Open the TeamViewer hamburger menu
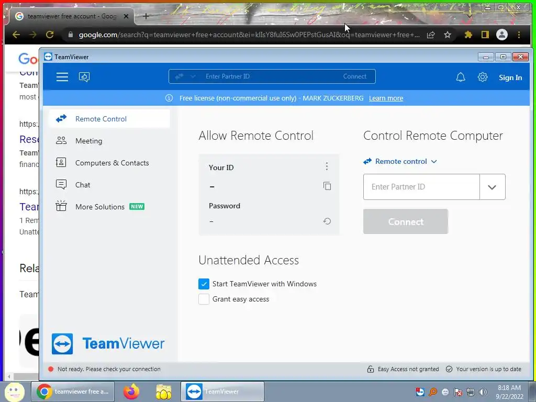This screenshot has width=536, height=402. pyautogui.click(x=62, y=77)
